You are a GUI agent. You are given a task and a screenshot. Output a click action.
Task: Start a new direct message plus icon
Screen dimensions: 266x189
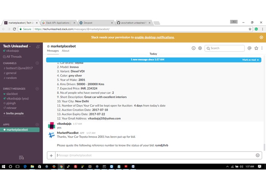[37, 89]
